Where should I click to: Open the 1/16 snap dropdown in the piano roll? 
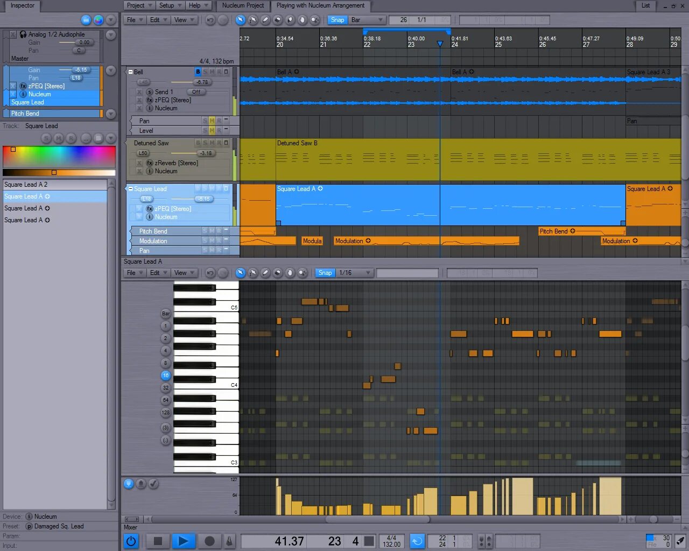[x=353, y=273]
